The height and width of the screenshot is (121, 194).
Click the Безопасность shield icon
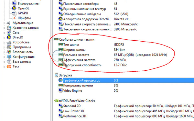coord(9,52)
